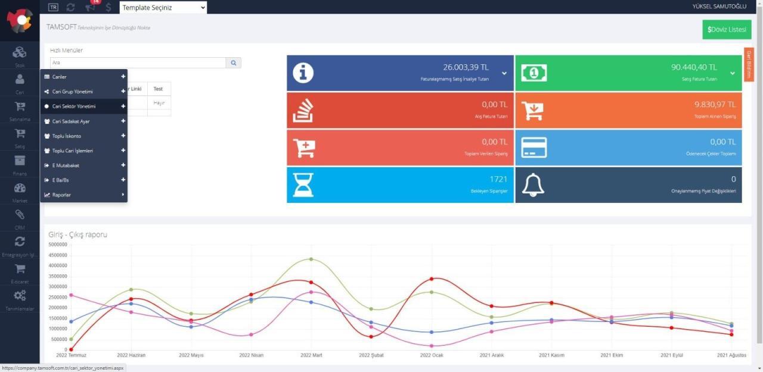The width and height of the screenshot is (763, 372).
Task: Choose Toplu İskonto from Cari menu
Action: (67, 136)
